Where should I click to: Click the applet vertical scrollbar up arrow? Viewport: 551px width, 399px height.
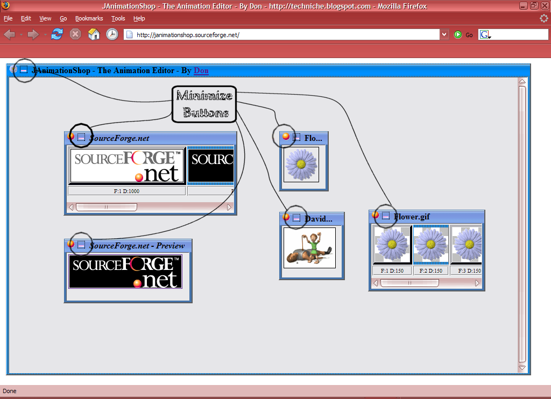click(x=522, y=82)
